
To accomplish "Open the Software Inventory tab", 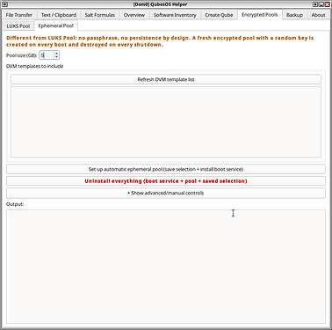I will pos(175,15).
